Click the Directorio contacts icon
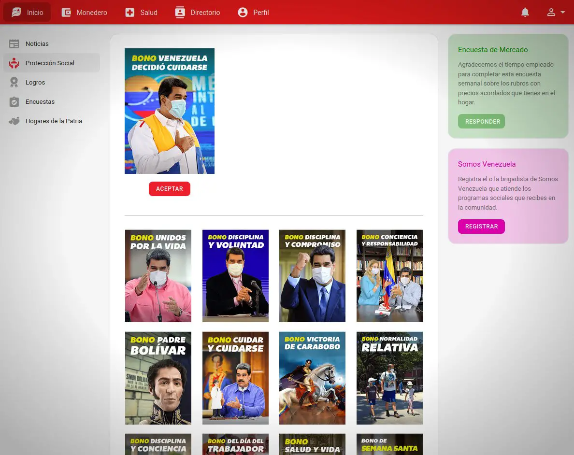 point(180,13)
